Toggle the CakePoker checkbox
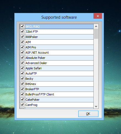The image size is (121, 134). click(x=22, y=100)
